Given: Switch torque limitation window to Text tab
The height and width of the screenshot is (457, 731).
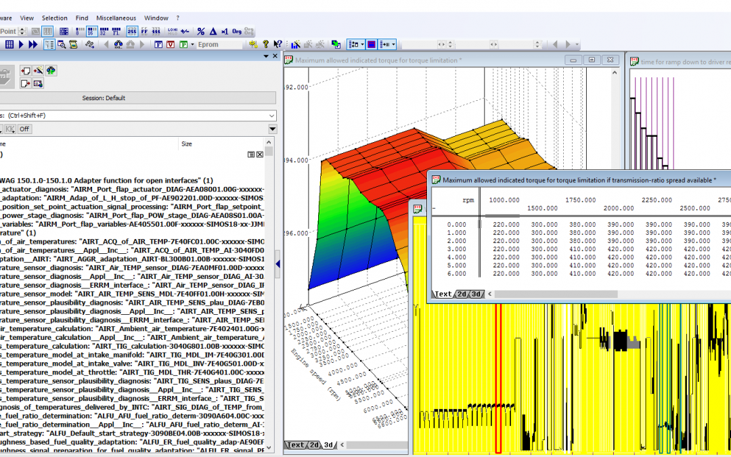Looking at the screenshot, I should point(296,445).
